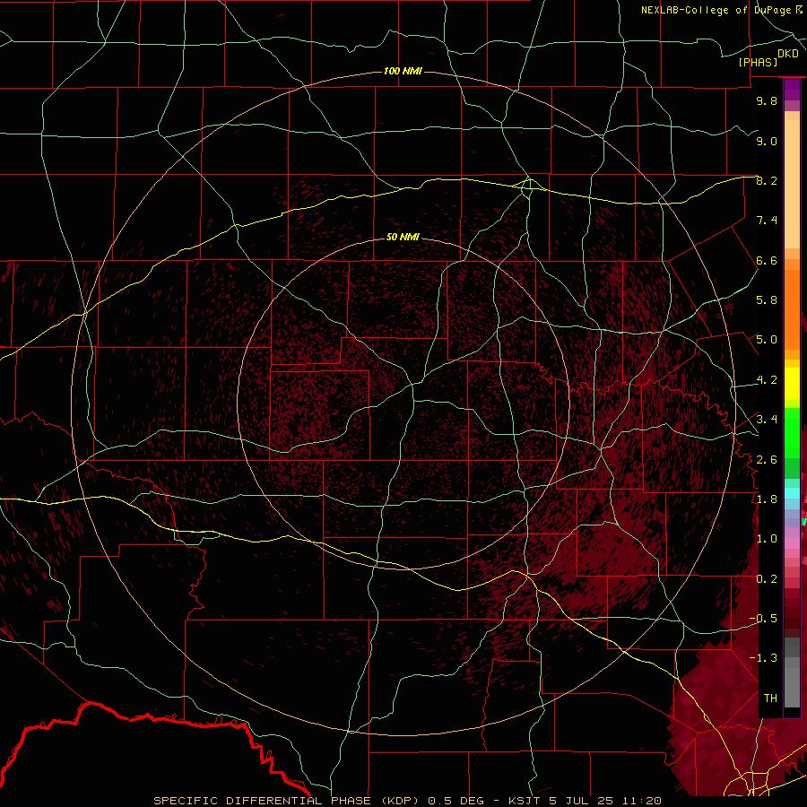The height and width of the screenshot is (807, 807).
Task: Pick the gray band of the color bar
Action: (x=792, y=674)
